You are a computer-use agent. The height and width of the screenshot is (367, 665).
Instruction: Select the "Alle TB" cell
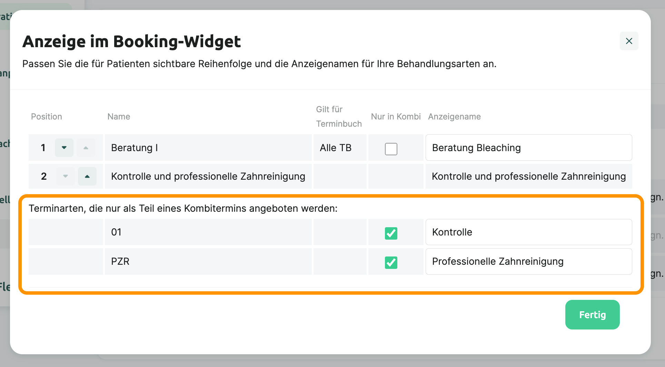pos(335,147)
